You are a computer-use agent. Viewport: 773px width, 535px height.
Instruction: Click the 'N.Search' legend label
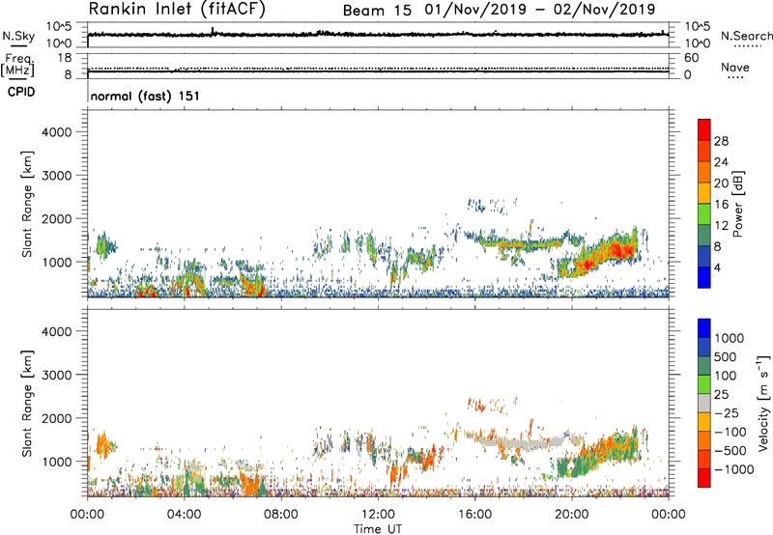(x=746, y=36)
